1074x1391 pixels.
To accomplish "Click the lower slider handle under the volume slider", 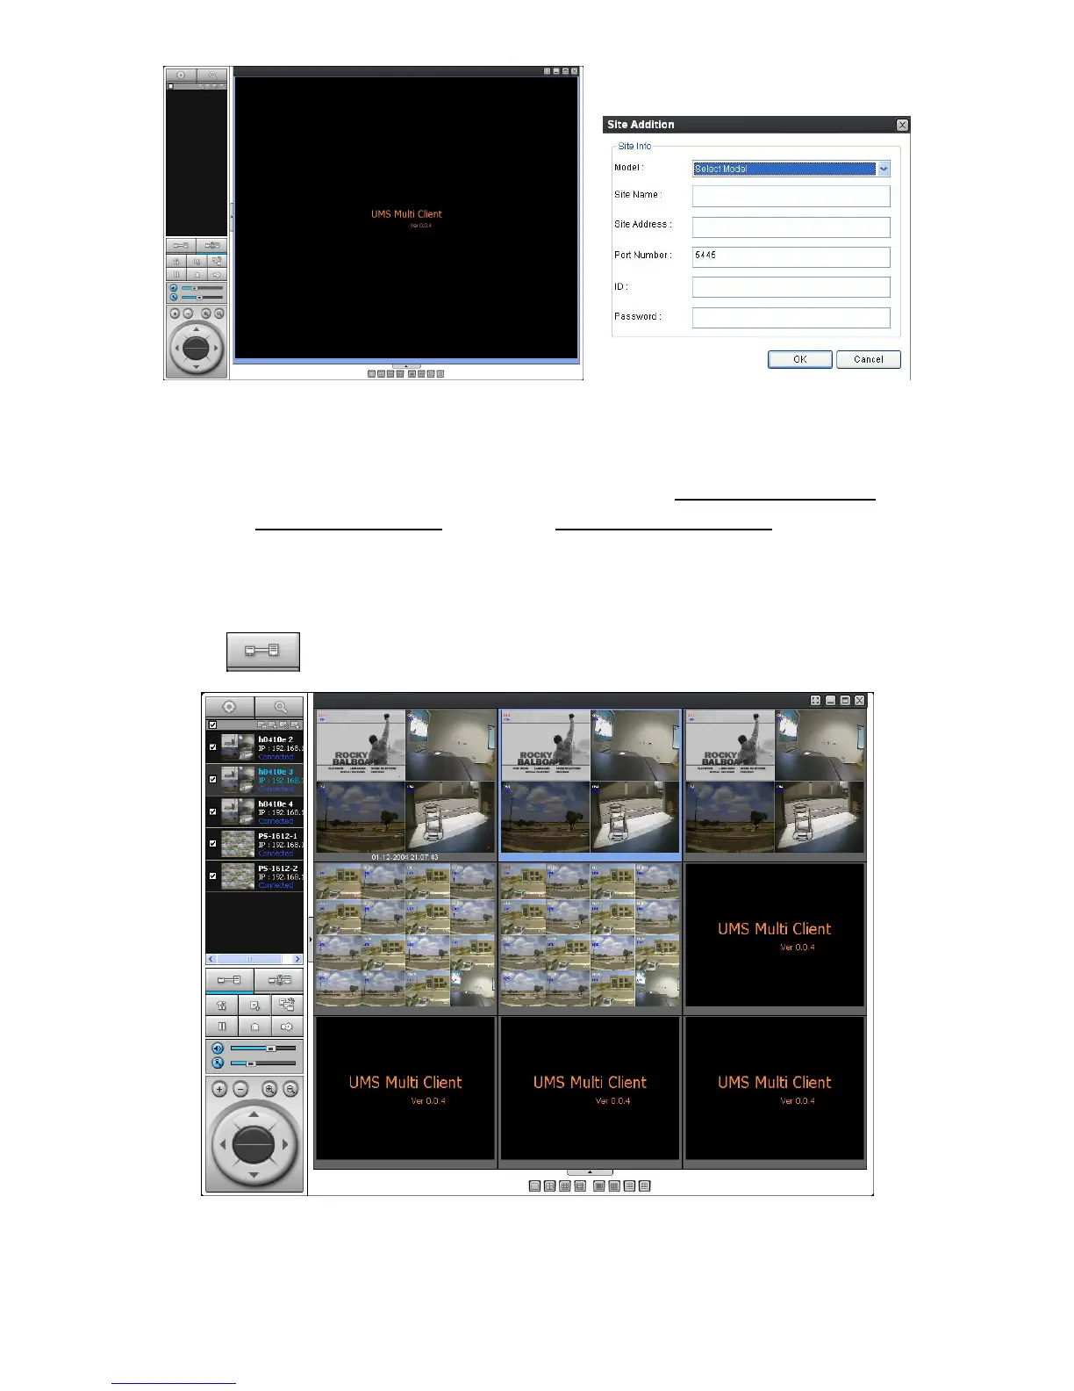I will click(x=250, y=1063).
